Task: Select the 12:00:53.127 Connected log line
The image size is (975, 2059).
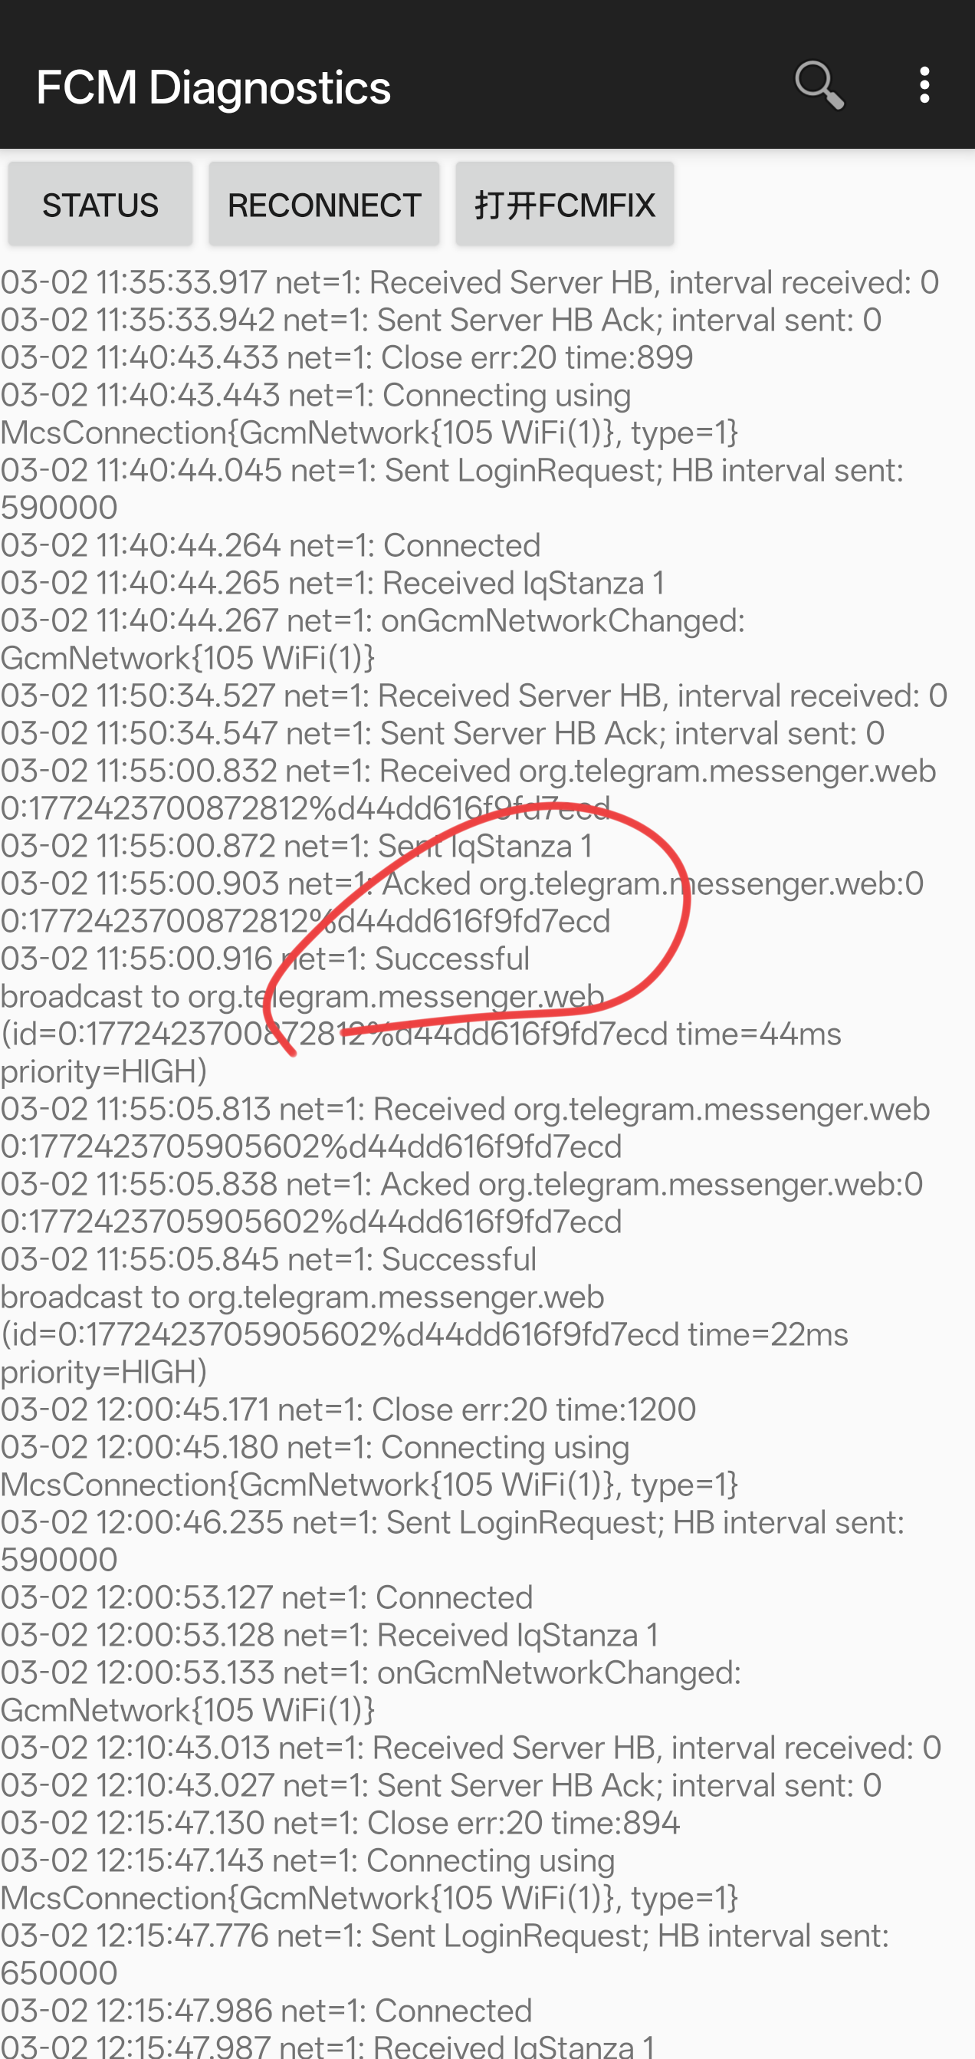Action: [x=267, y=1597]
